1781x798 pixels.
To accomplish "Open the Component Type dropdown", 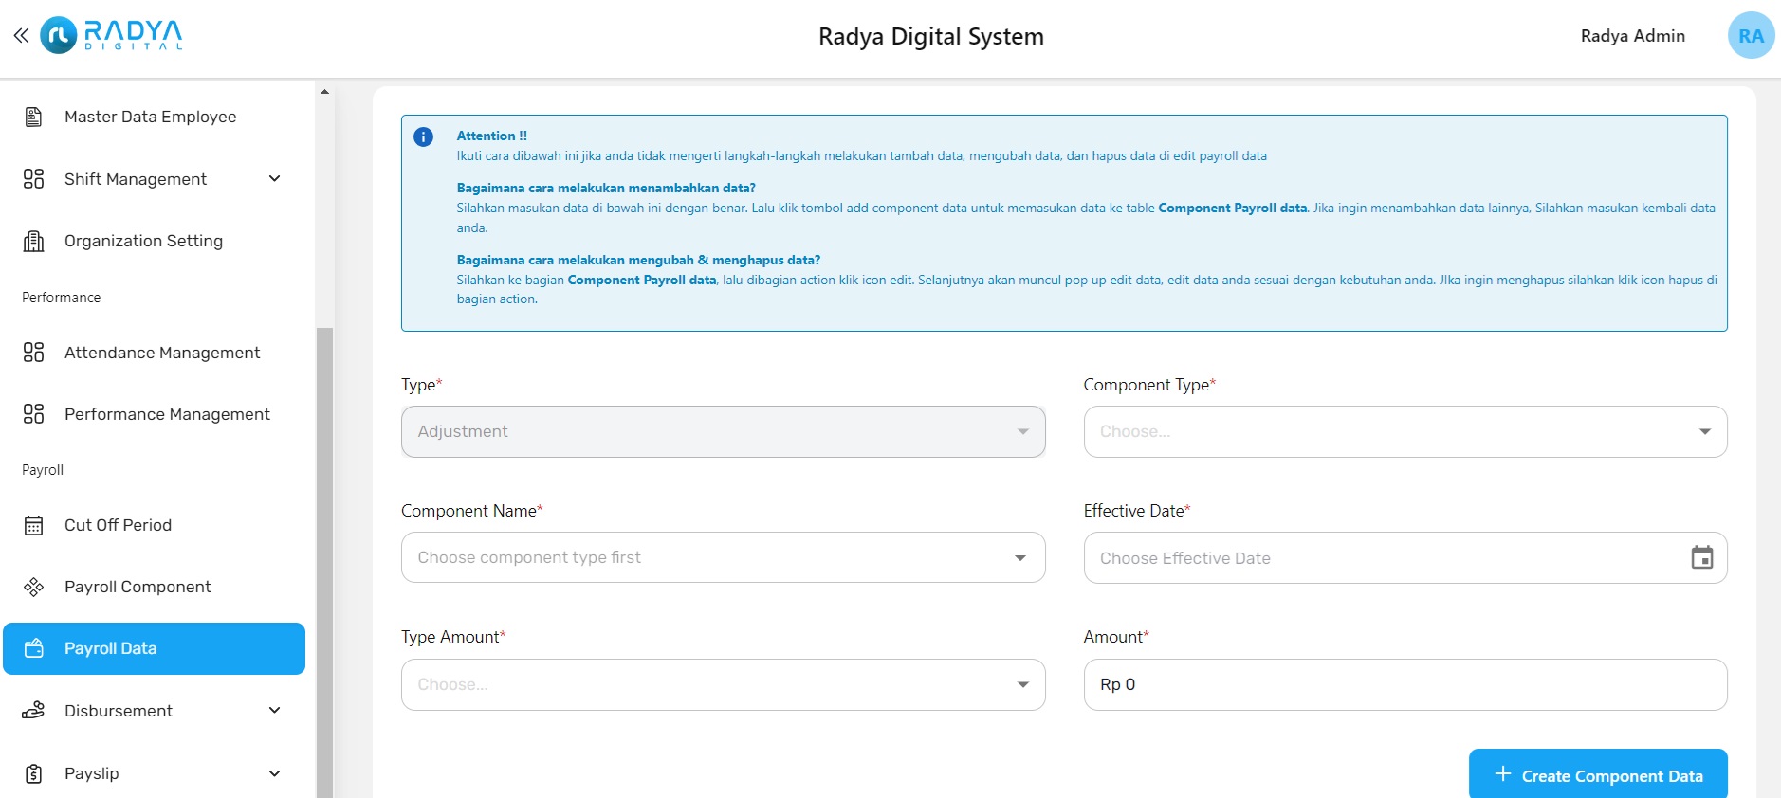I will [1405, 431].
